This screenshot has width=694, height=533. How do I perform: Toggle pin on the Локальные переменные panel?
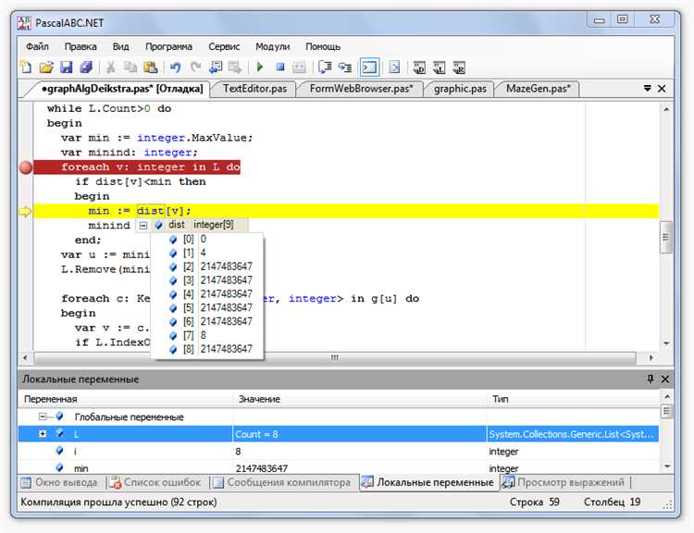tap(650, 379)
